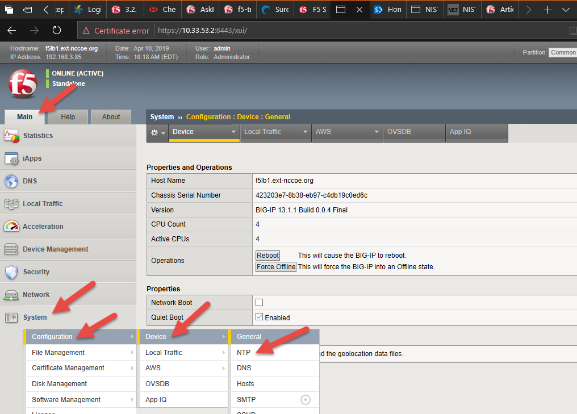577x414 pixels.
Task: Open the Security shield icon
Action: (11, 272)
